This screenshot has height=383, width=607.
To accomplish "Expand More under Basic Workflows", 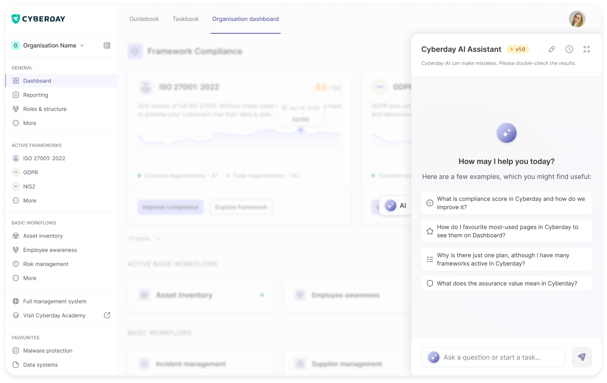I will [x=62, y=278].
